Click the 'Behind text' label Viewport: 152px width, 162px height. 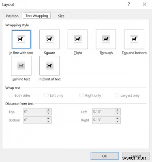[x=21, y=79]
